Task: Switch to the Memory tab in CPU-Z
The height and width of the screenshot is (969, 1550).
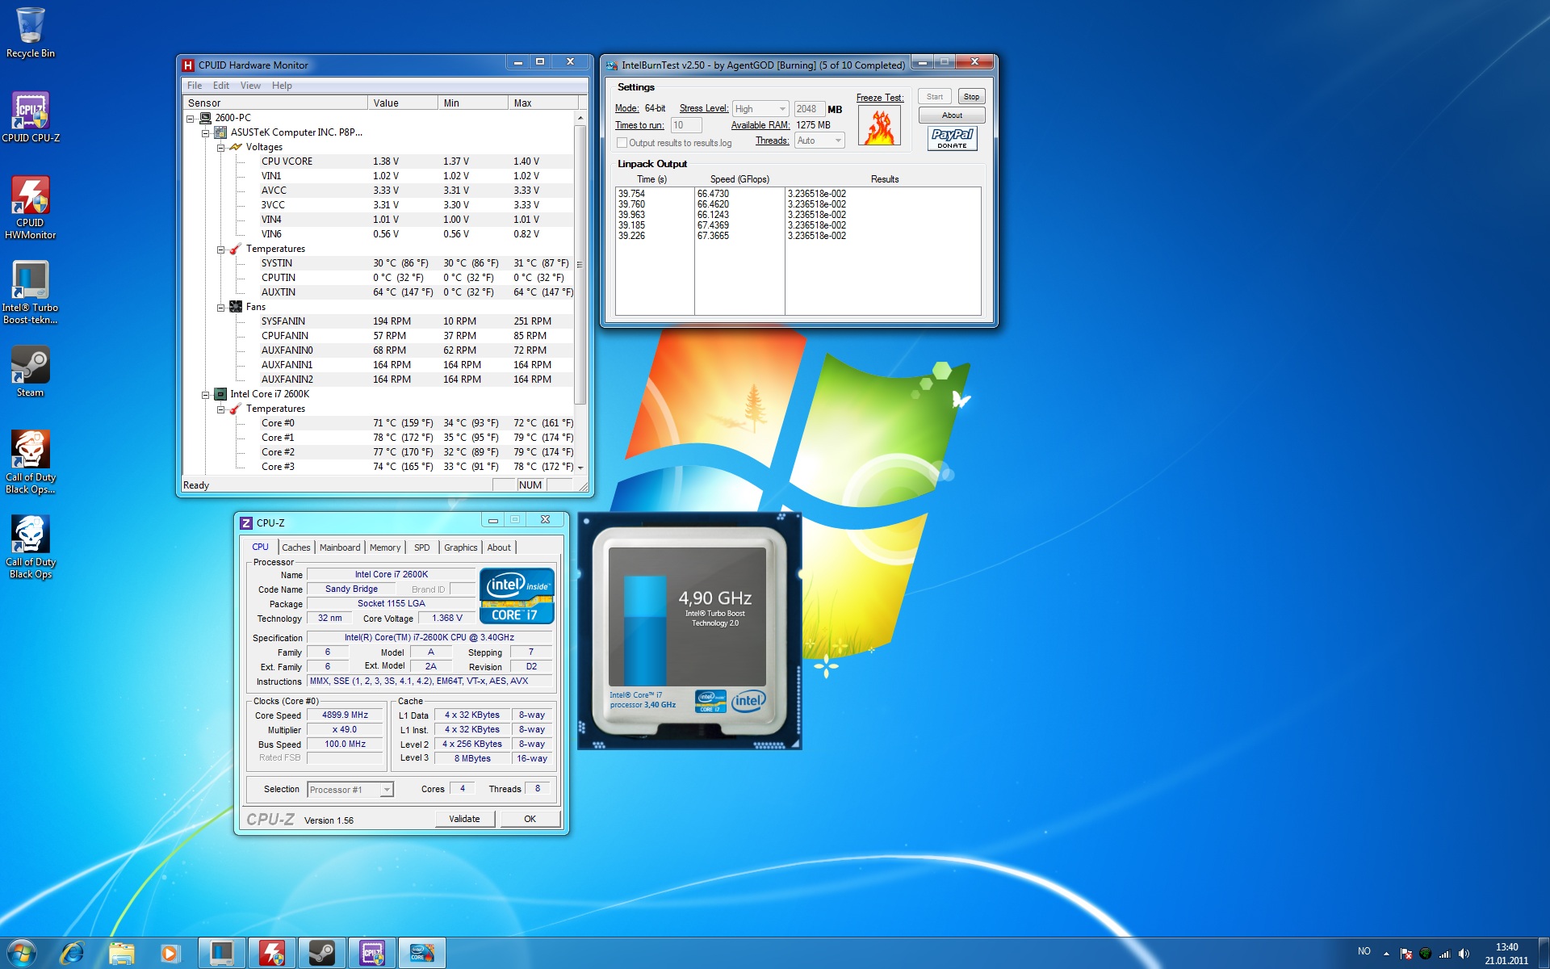Action: [385, 547]
